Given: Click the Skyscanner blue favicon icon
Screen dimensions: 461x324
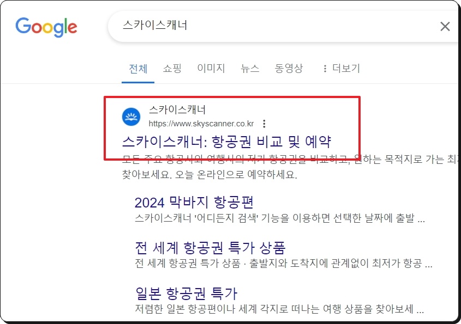Looking at the screenshot, I should 131,117.
